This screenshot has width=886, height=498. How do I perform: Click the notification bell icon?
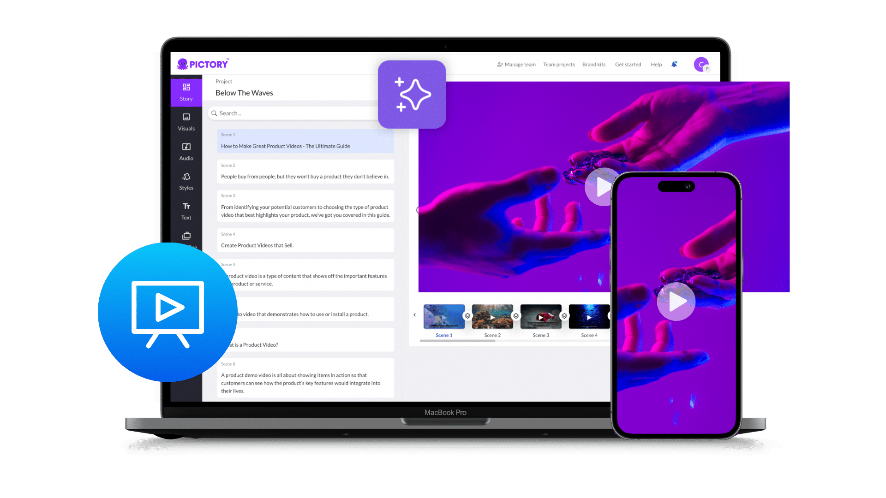tap(674, 65)
